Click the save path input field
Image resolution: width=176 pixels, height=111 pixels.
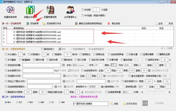click(91, 104)
